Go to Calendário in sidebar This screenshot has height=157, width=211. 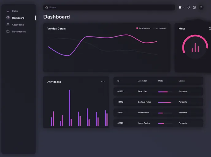click(x=18, y=25)
